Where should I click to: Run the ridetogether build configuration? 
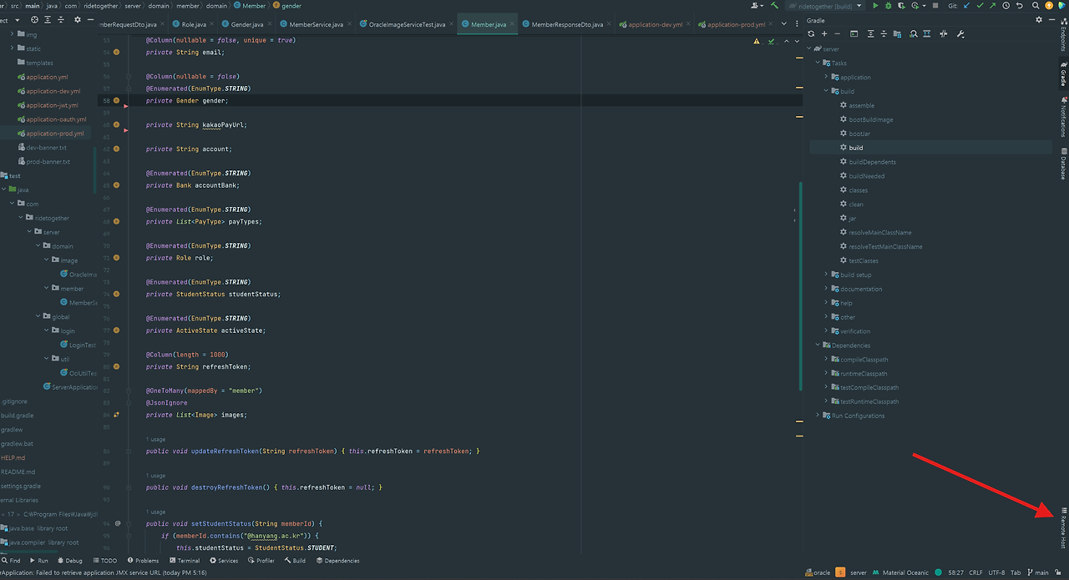pos(875,5)
